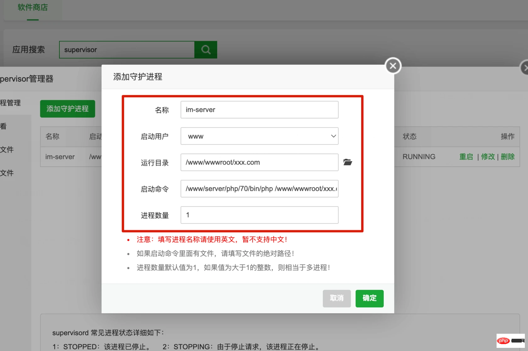The image size is (528, 351).
Task: Click the green 添加守护进程 button
Action: click(68, 109)
